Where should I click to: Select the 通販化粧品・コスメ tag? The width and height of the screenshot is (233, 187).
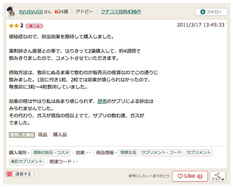(x=51, y=152)
